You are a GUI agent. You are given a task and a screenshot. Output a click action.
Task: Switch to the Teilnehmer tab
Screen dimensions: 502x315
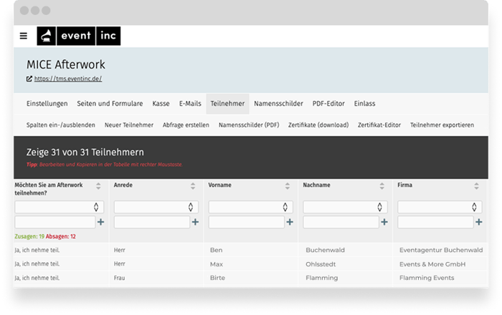click(x=227, y=104)
